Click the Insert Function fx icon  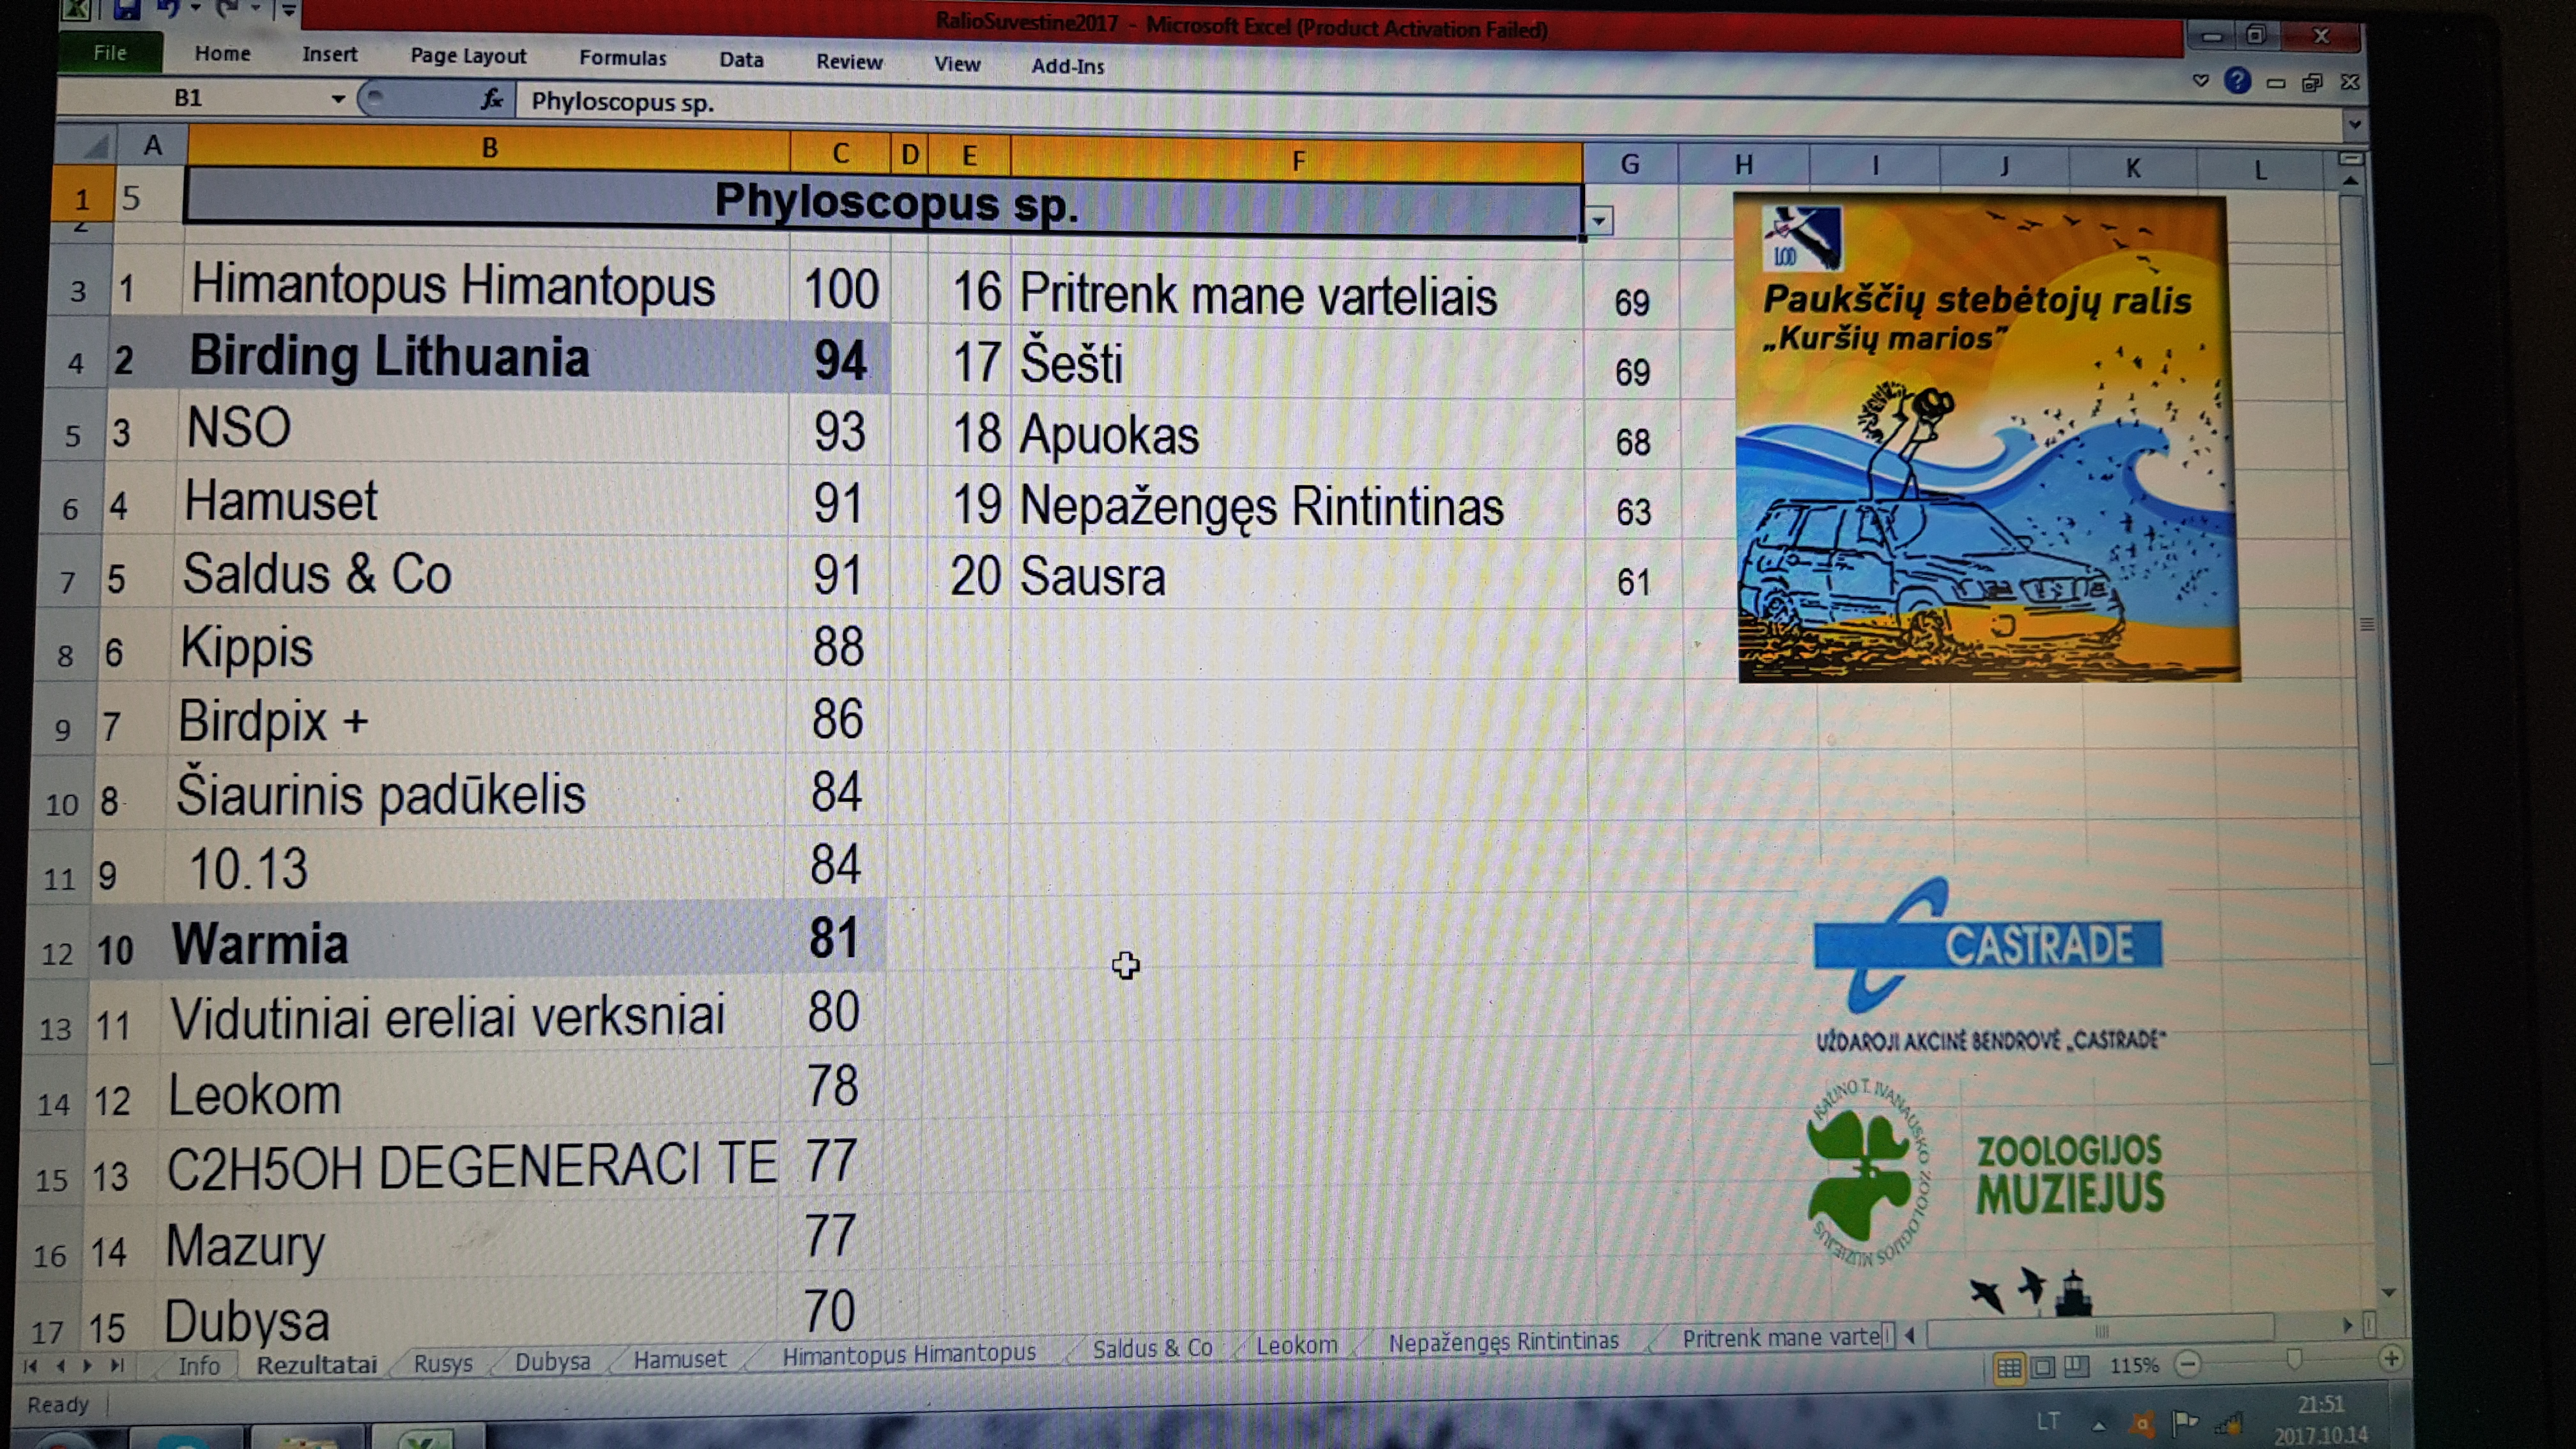click(x=491, y=98)
